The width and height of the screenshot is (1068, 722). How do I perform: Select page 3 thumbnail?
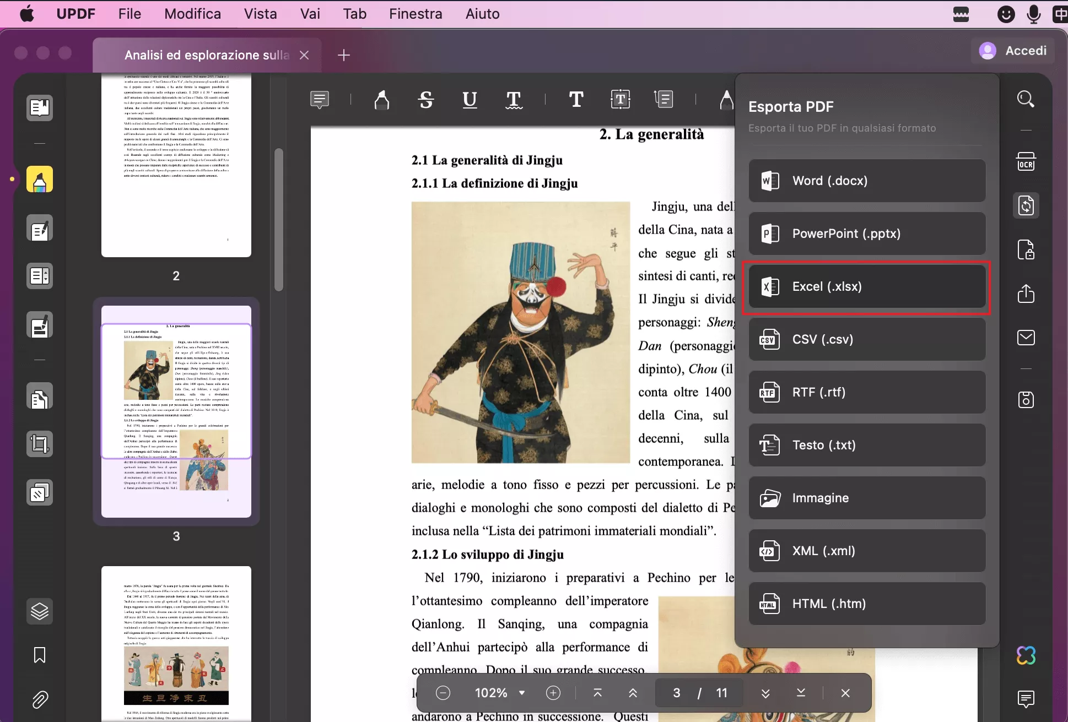tap(176, 411)
